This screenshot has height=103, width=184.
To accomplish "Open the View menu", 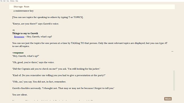I will coord(8,1).
